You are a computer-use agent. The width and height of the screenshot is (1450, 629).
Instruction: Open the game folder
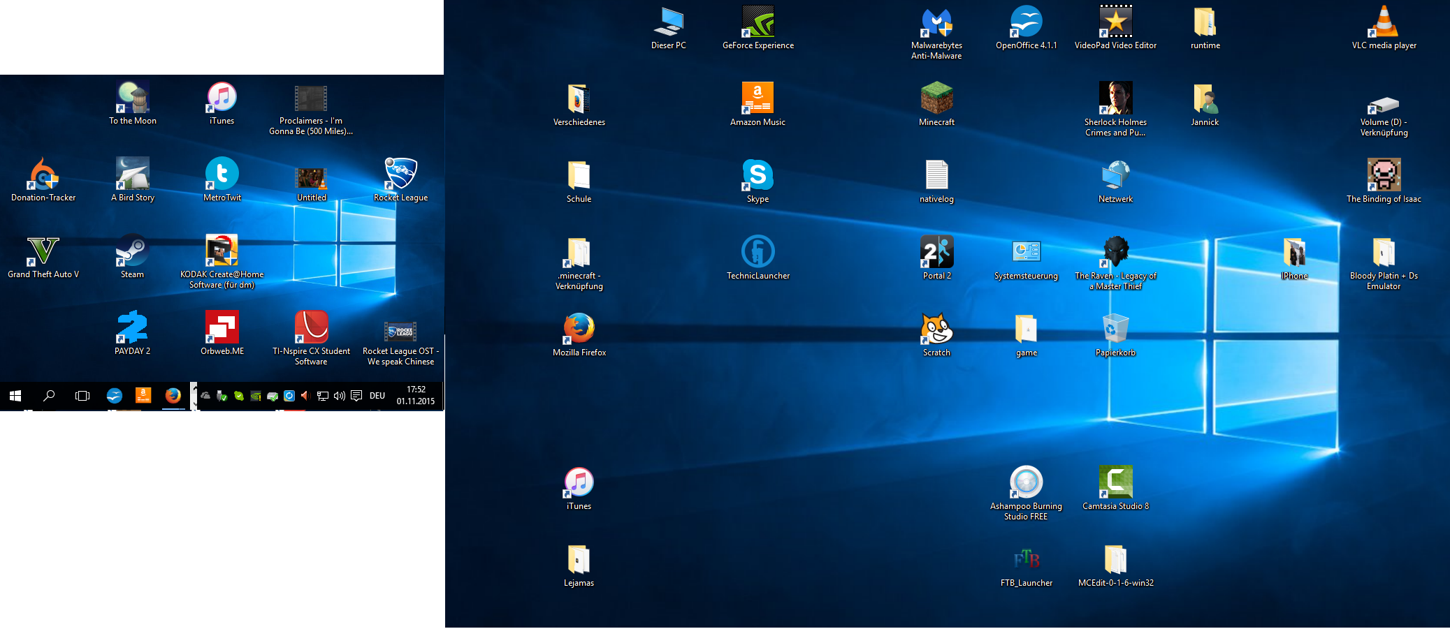[1026, 335]
